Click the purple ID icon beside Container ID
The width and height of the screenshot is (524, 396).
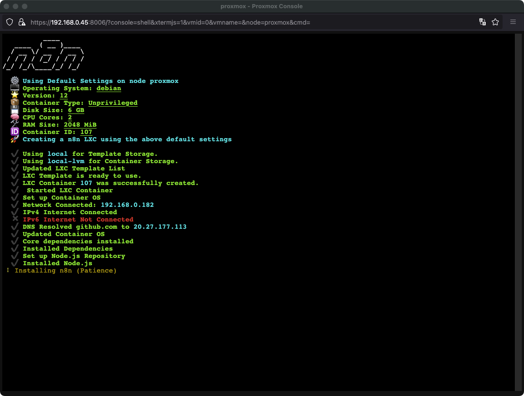pyautogui.click(x=15, y=132)
